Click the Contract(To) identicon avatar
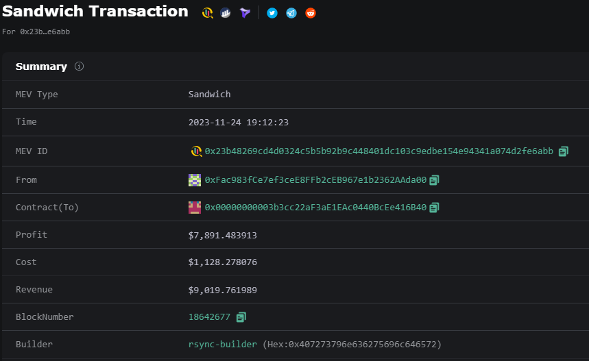 coord(195,208)
